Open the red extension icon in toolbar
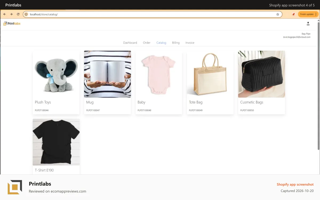The width and height of the screenshot is (320, 200). tap(294, 14)
